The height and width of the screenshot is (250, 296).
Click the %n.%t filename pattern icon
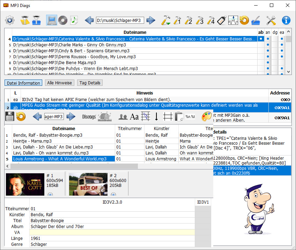tap(190, 116)
